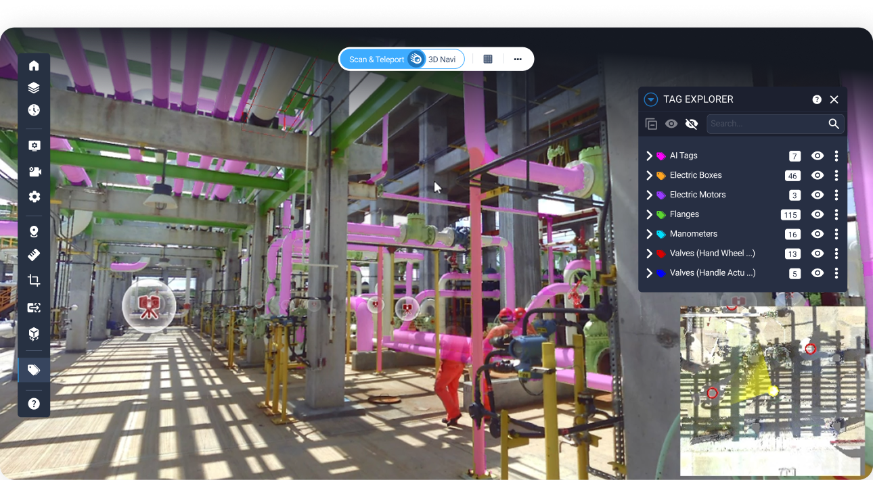Toggle visibility of Electric Boxes
Viewport: 873px width, 480px height.
pyautogui.click(x=818, y=175)
